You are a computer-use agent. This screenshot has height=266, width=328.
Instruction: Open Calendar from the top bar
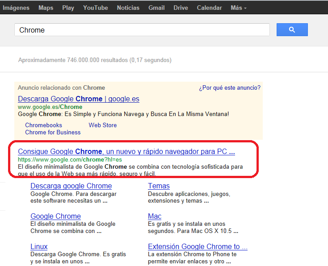tap(209, 8)
